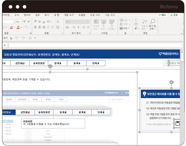Click the increase font size icon
The image size is (186, 146).
(24, 22)
